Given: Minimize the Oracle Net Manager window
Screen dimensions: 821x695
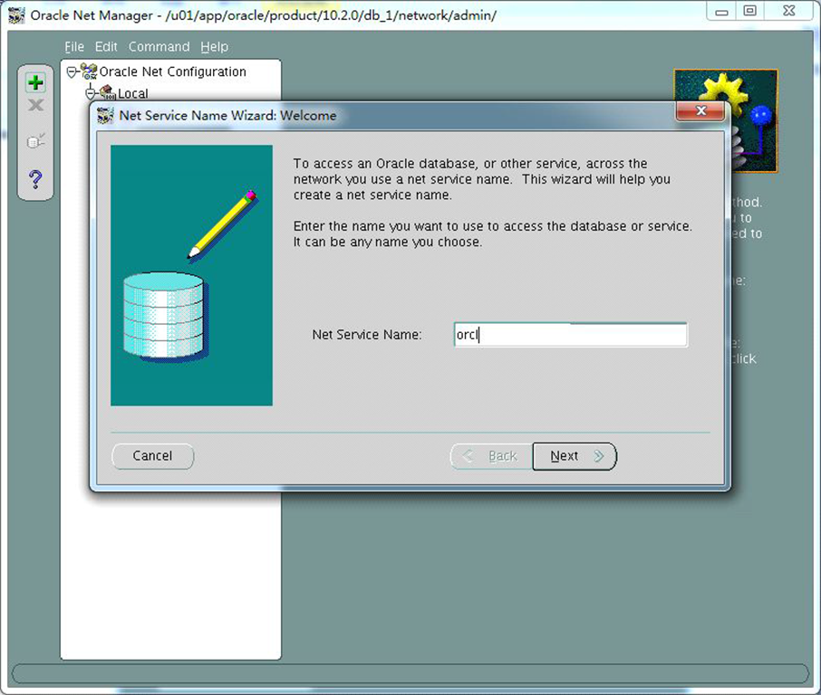Looking at the screenshot, I should [721, 12].
